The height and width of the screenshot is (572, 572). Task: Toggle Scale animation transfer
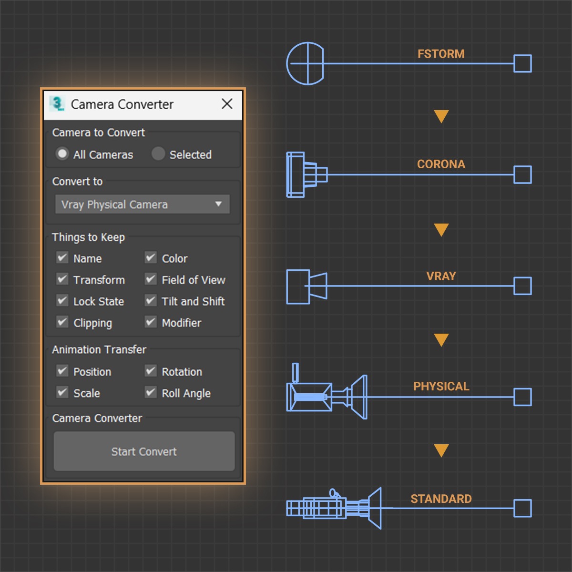[x=62, y=392]
